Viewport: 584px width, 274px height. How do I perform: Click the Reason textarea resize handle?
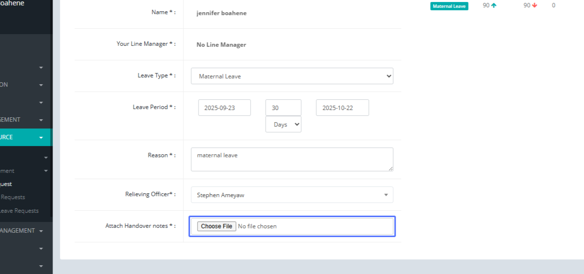pyautogui.click(x=390, y=168)
